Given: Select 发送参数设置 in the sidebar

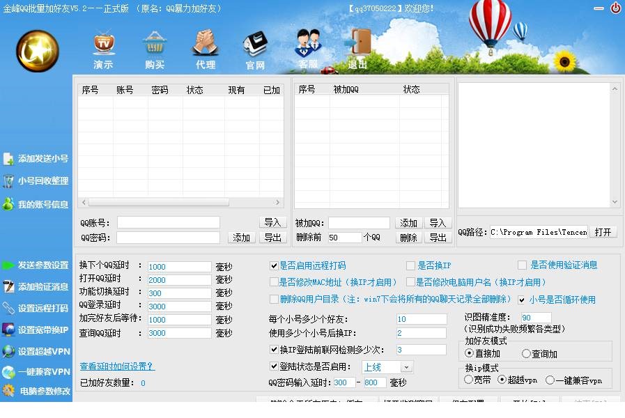Looking at the screenshot, I should tap(36, 265).
